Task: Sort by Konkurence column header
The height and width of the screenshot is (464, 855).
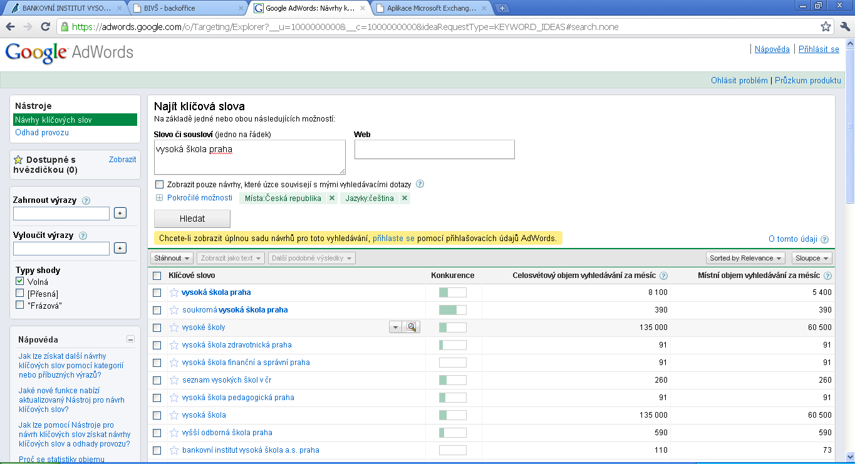Action: click(452, 276)
